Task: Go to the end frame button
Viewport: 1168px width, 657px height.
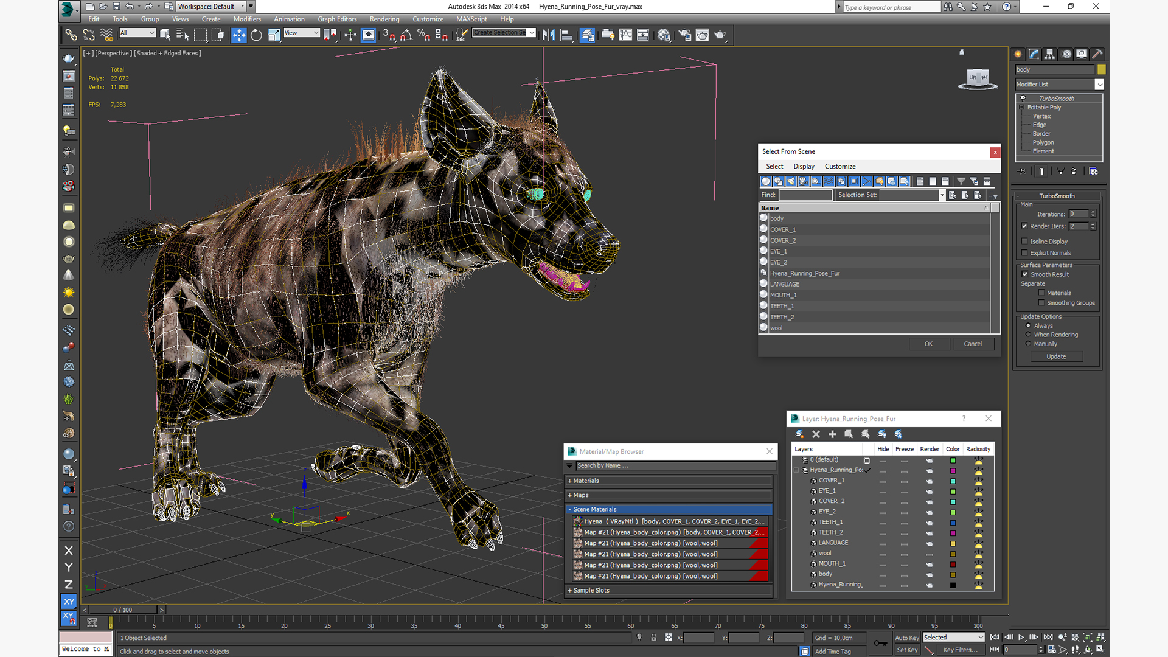Action: [1048, 638]
